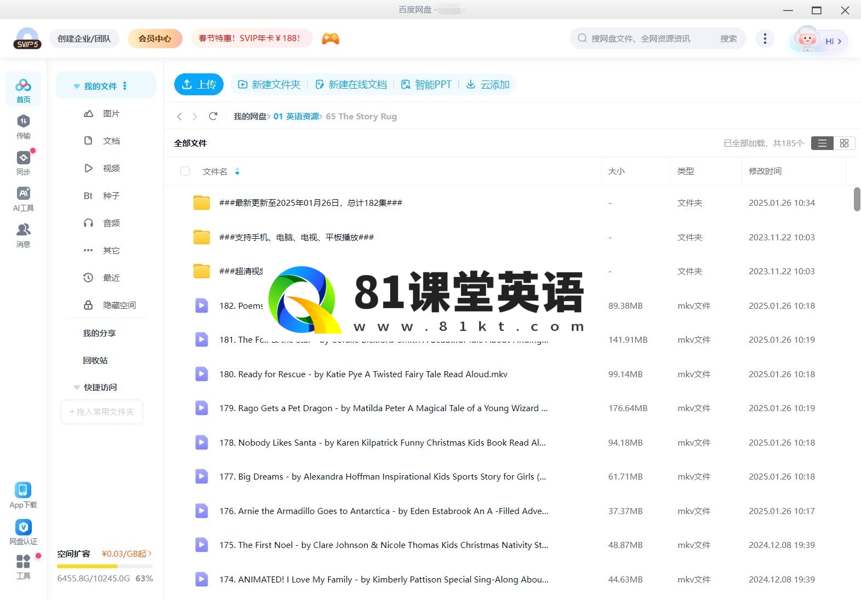Go forward with the right arrow

click(195, 116)
